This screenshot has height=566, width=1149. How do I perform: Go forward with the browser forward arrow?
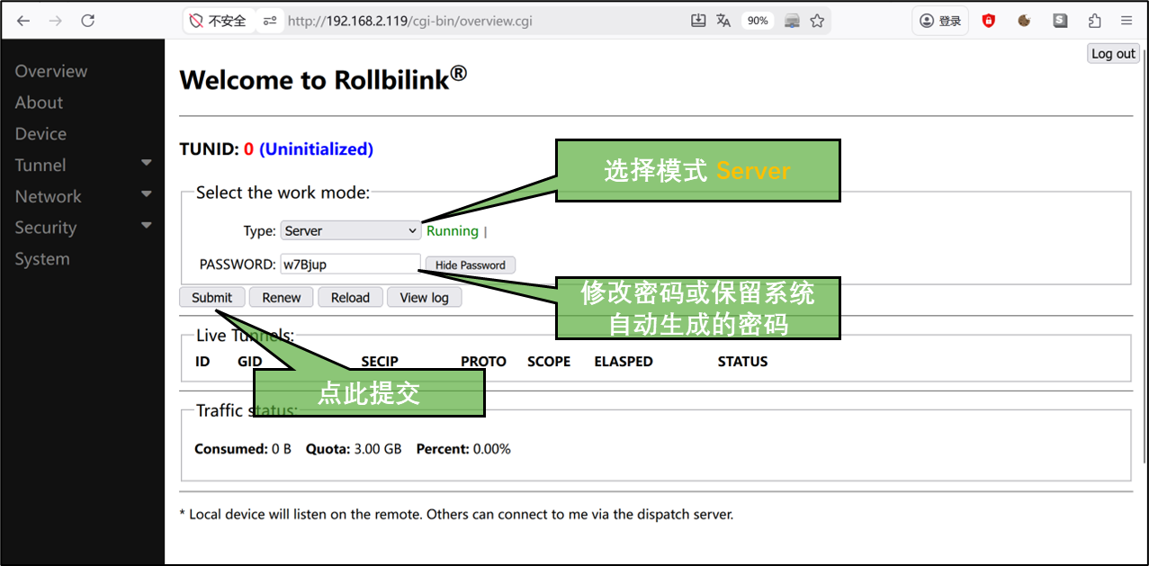click(56, 21)
